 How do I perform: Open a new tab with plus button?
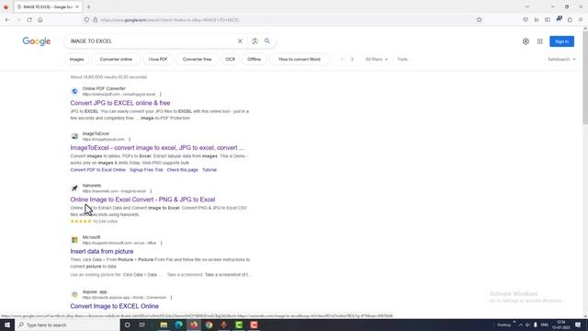[x=88, y=6]
